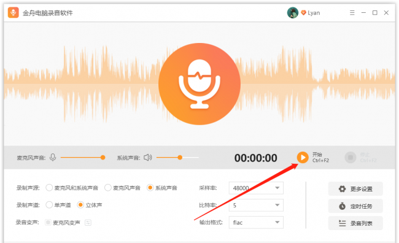Click the VIP diamond badge icon
Viewport: 399px width, 243px height.
click(303, 13)
